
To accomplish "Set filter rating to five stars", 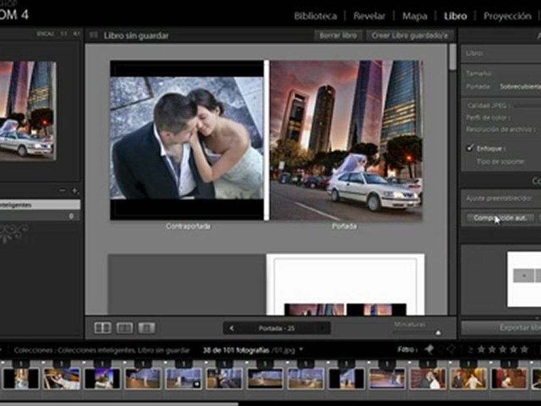I will 524,350.
